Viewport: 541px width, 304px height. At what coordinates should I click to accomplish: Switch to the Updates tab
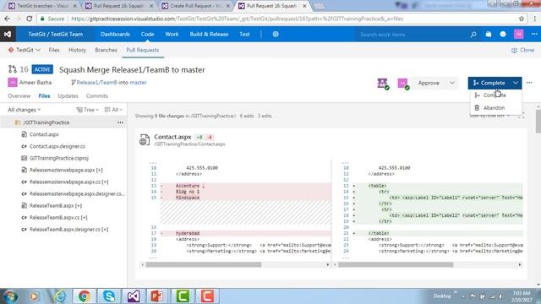(68, 95)
